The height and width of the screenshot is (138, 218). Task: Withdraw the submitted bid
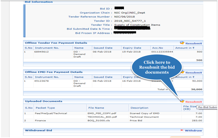click(193, 130)
